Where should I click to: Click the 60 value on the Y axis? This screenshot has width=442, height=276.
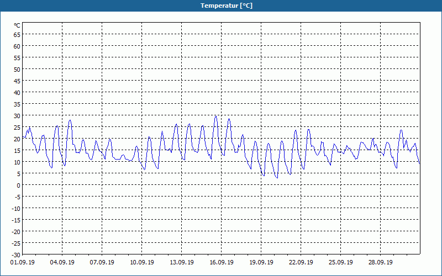click(17, 46)
